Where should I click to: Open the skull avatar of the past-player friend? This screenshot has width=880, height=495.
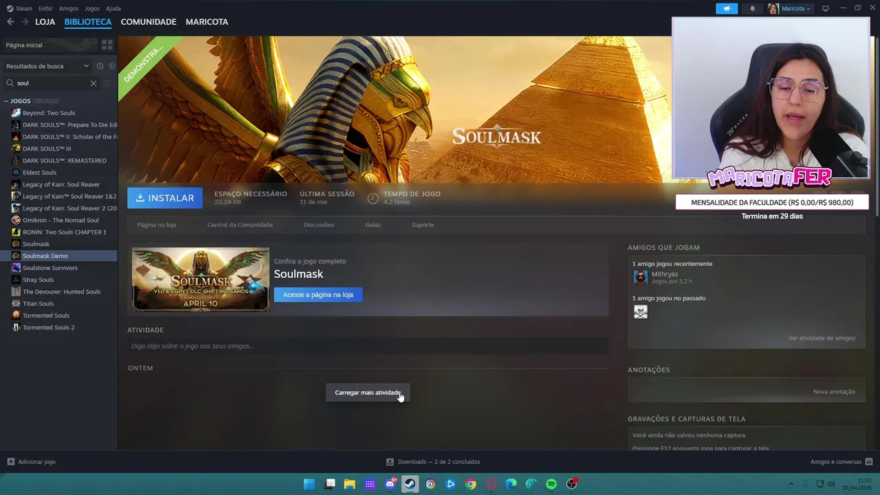tap(641, 312)
